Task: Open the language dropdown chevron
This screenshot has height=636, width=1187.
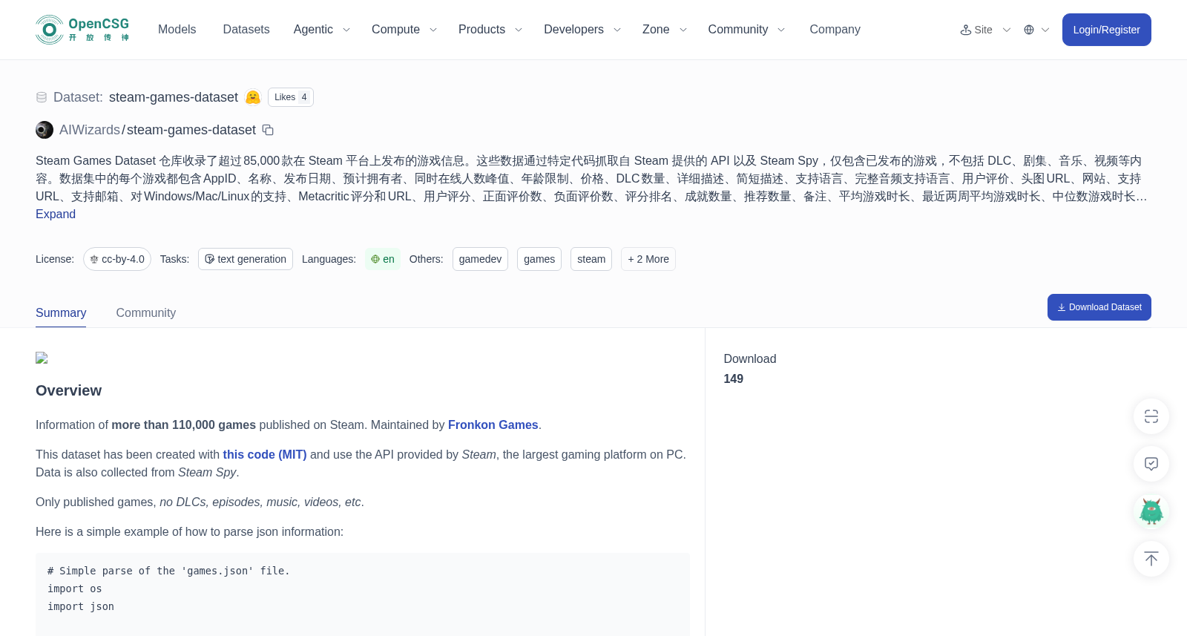Action: (x=1045, y=30)
